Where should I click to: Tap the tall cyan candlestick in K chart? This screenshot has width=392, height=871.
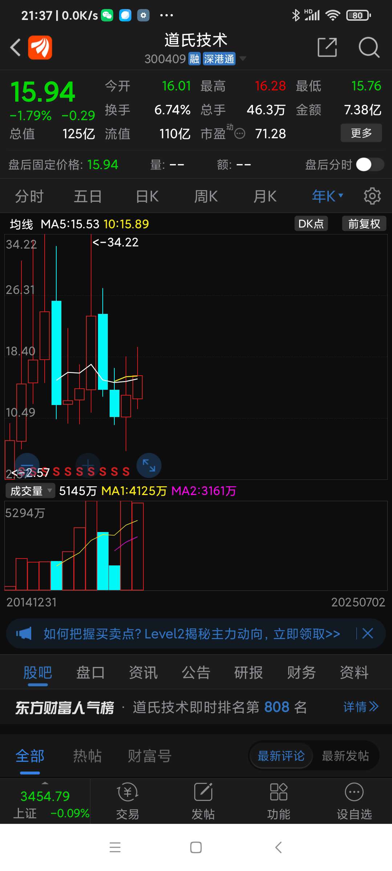pyautogui.click(x=56, y=353)
